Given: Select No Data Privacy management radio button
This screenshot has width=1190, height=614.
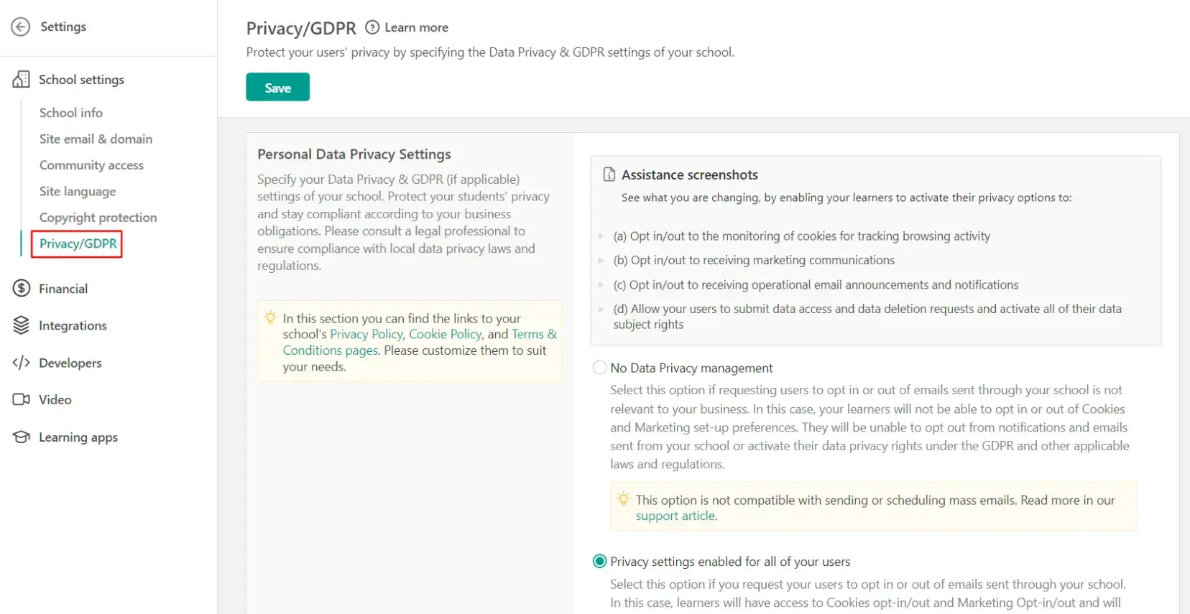Looking at the screenshot, I should 599,368.
